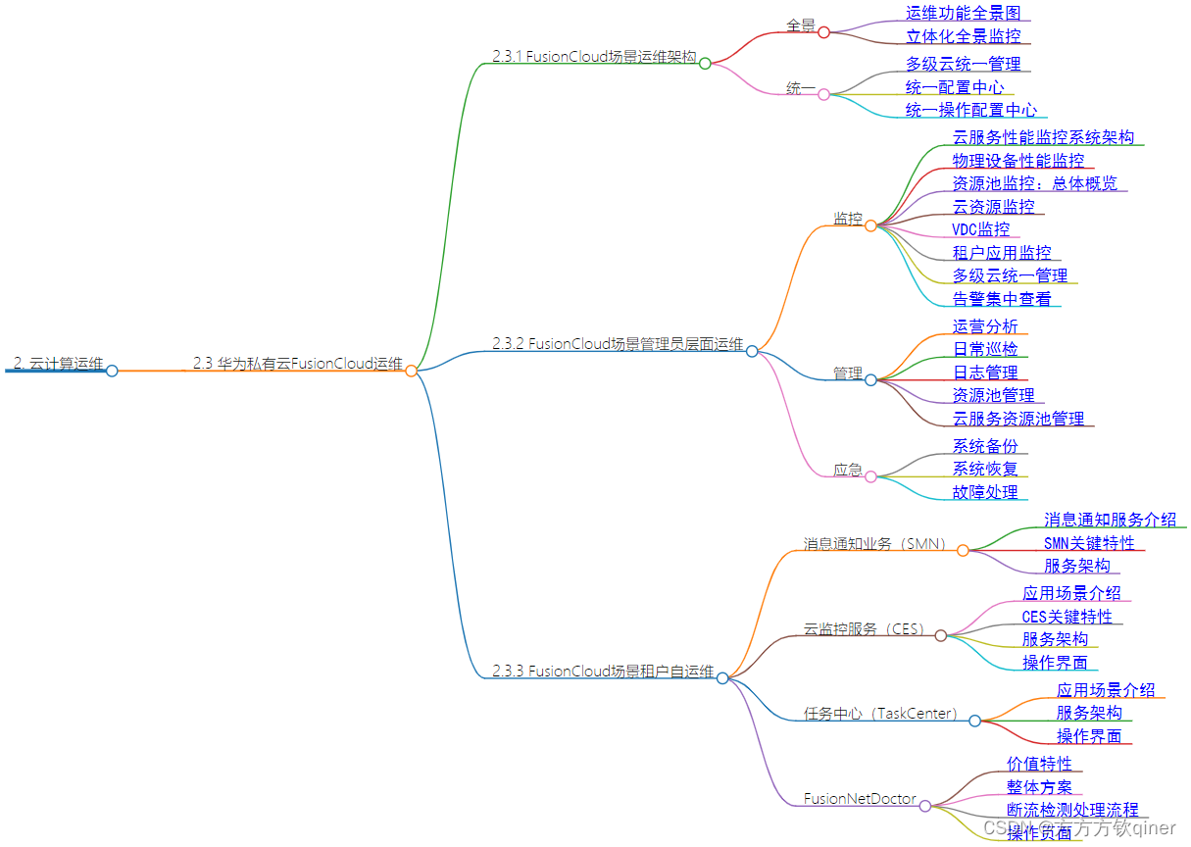Screen dimensions: 1191x847
Task: Collapse the 2. 云计算运维 root node circle
Action: click(x=112, y=371)
